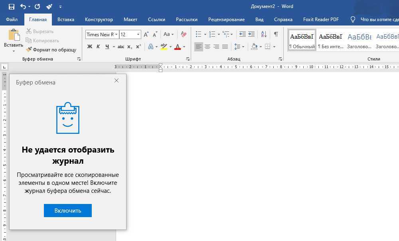Sort text with the А-Я sort icon

pos(264,34)
